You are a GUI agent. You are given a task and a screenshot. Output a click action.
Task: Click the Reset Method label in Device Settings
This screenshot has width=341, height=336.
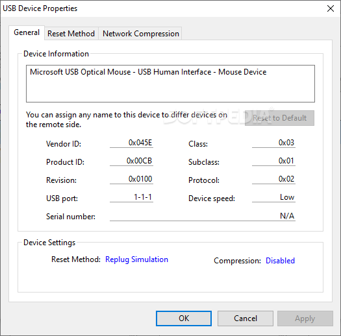pos(76,259)
